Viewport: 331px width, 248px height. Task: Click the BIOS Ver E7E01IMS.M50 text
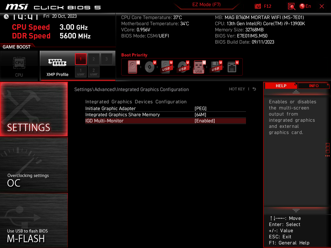pos(241,36)
